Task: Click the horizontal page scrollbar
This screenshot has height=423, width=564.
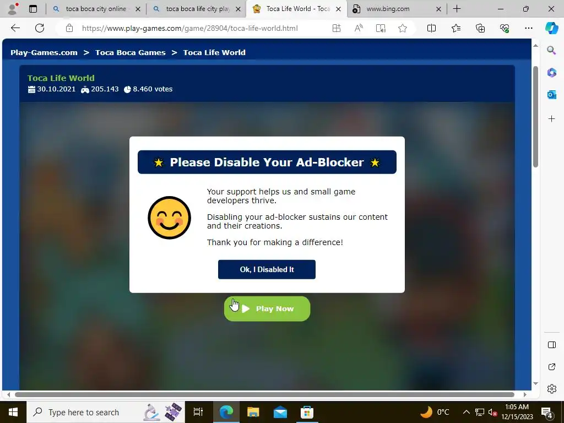Action: [265, 394]
